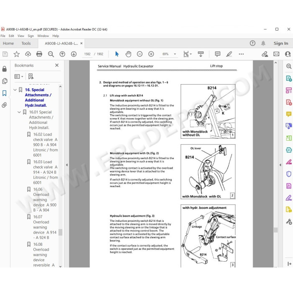Zoom in with plus button
The width and height of the screenshot is (293, 293).
click(151, 54)
